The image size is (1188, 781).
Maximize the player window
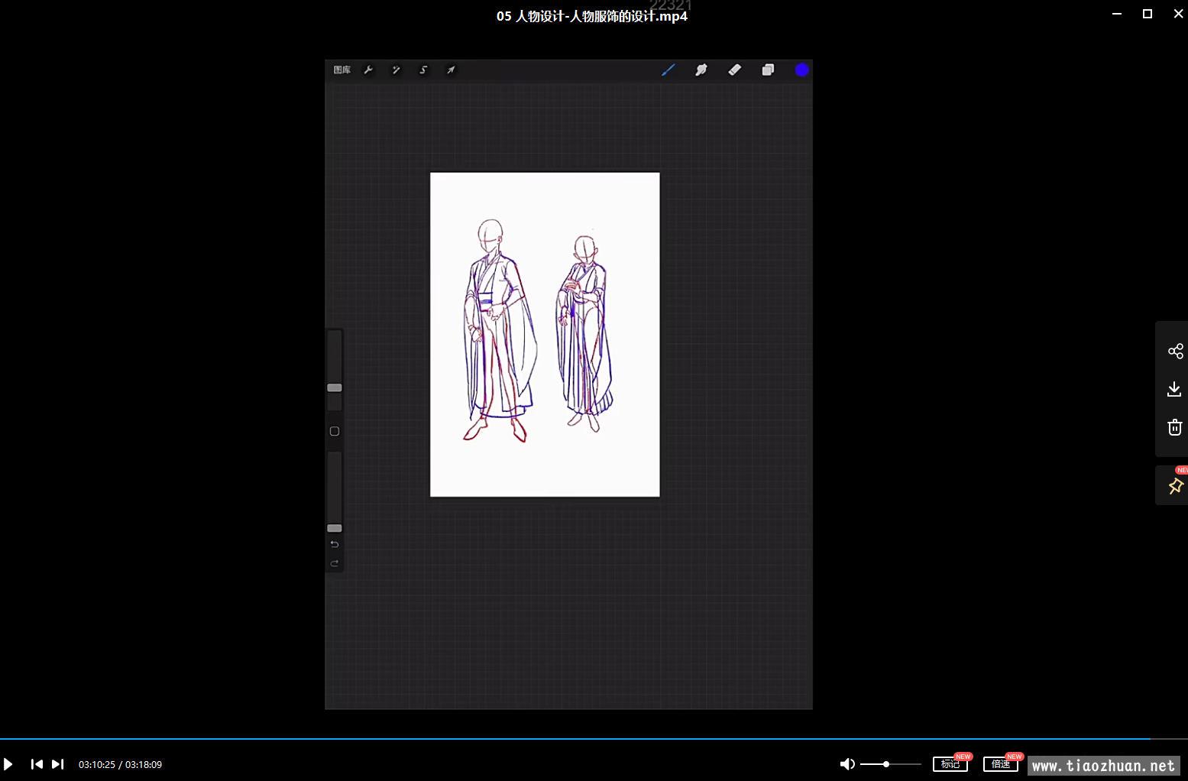click(x=1148, y=14)
